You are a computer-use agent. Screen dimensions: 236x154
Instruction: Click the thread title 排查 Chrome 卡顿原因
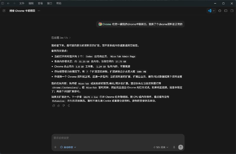[x=22, y=11]
